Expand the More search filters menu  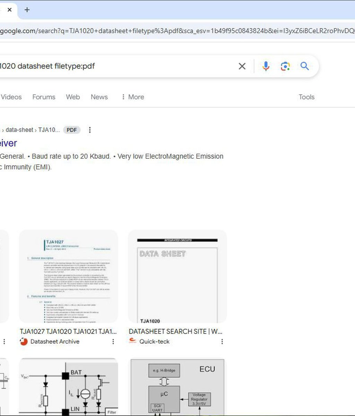pyautogui.click(x=132, y=97)
